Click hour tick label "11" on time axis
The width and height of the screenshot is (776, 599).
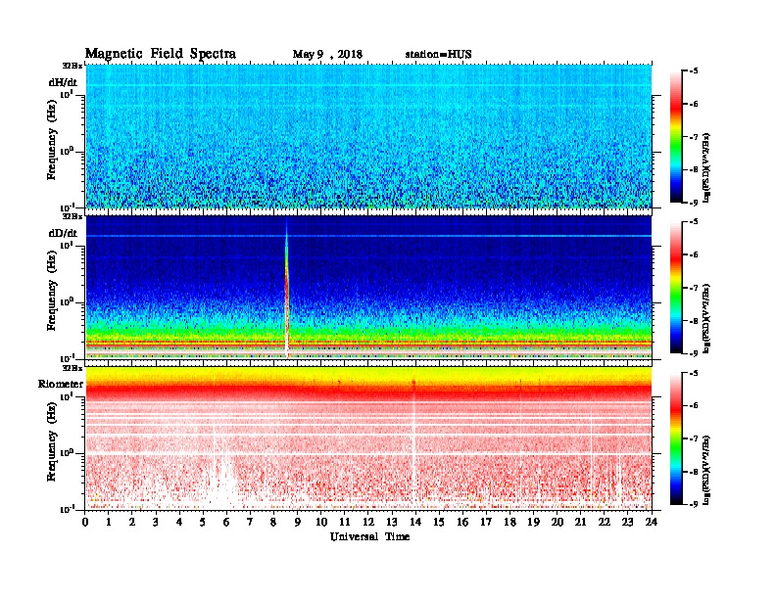345,523
